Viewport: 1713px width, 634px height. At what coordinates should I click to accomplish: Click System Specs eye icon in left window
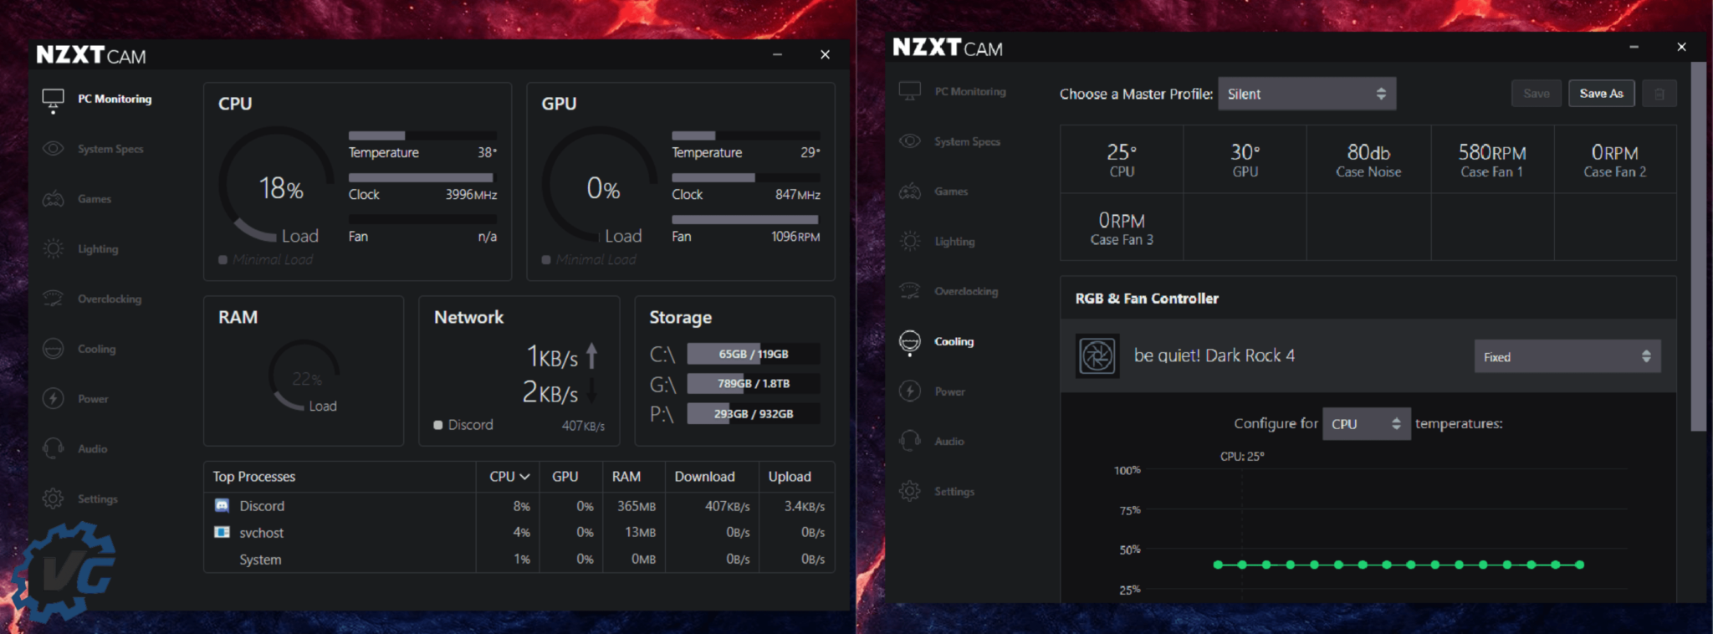pos(53,148)
